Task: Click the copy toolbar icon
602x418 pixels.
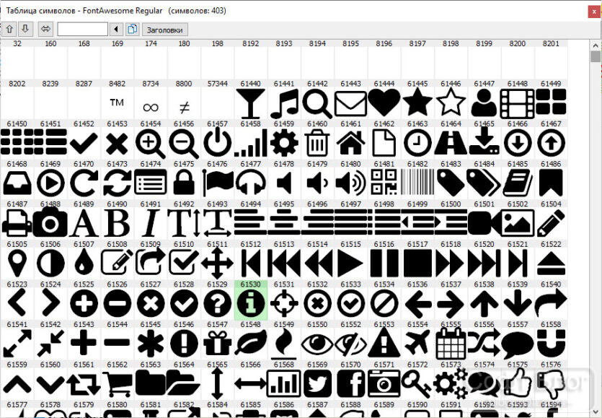Action: [132, 29]
